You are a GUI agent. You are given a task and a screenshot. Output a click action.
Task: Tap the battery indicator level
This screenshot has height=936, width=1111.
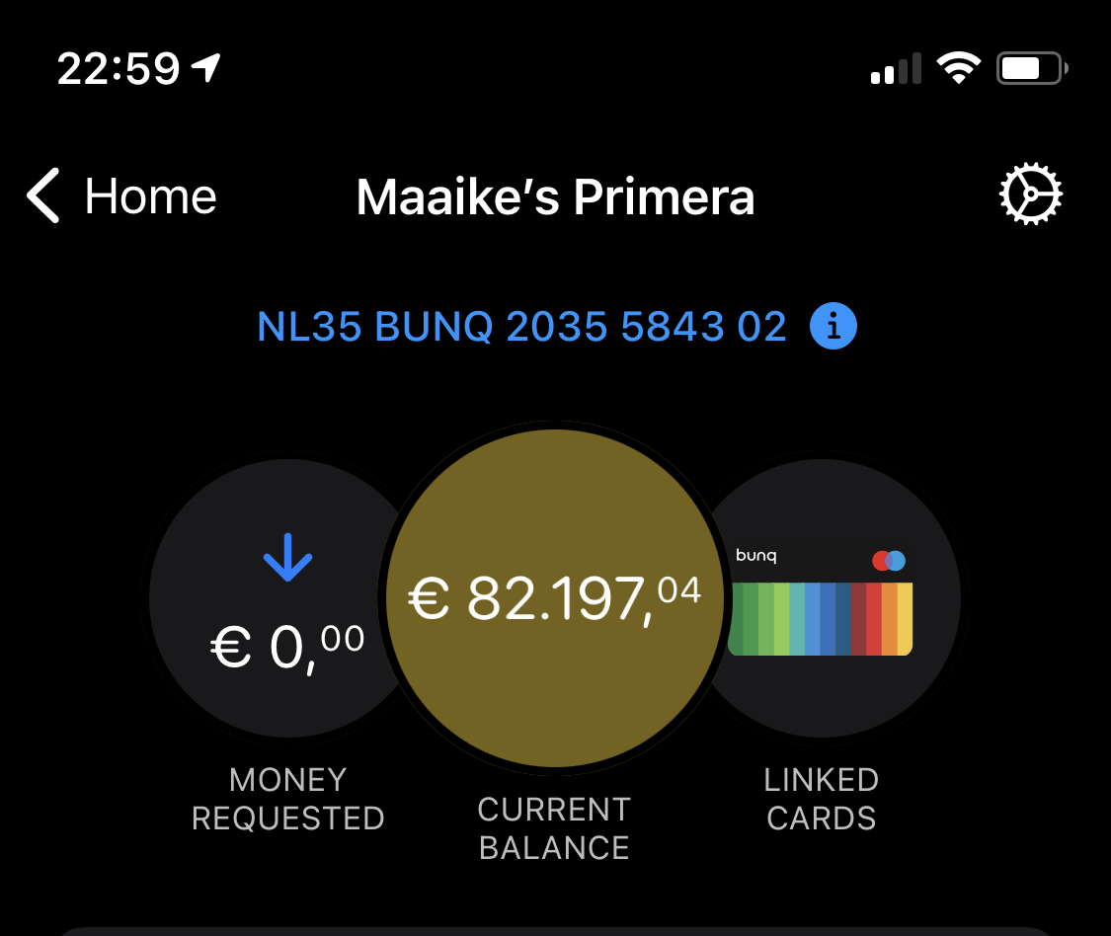coord(1030,66)
